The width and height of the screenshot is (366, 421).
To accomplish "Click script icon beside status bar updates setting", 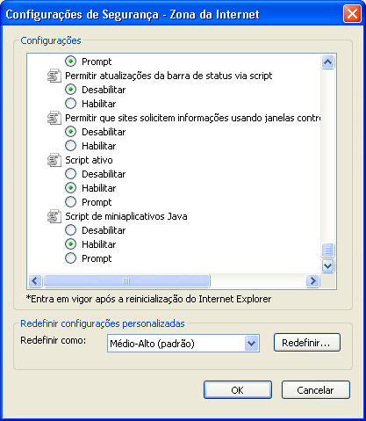I will click(x=54, y=76).
